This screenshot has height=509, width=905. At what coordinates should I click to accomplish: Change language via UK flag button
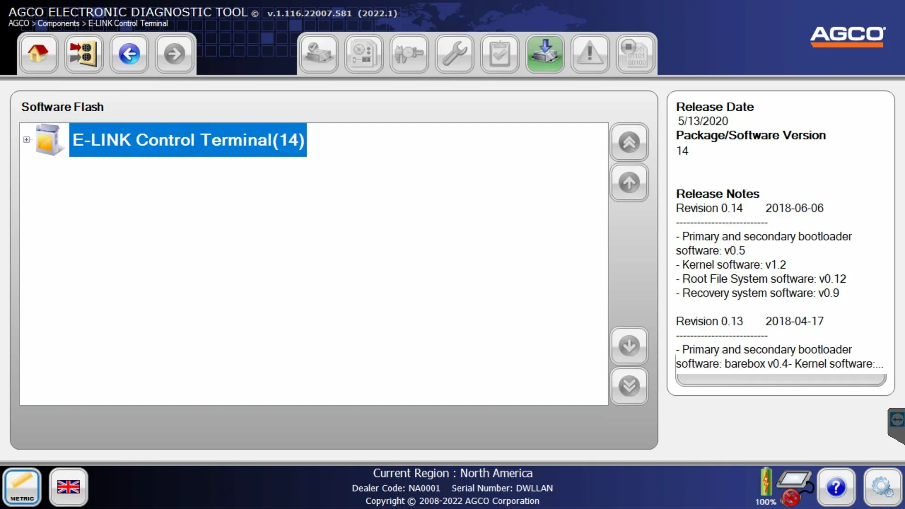[68, 487]
